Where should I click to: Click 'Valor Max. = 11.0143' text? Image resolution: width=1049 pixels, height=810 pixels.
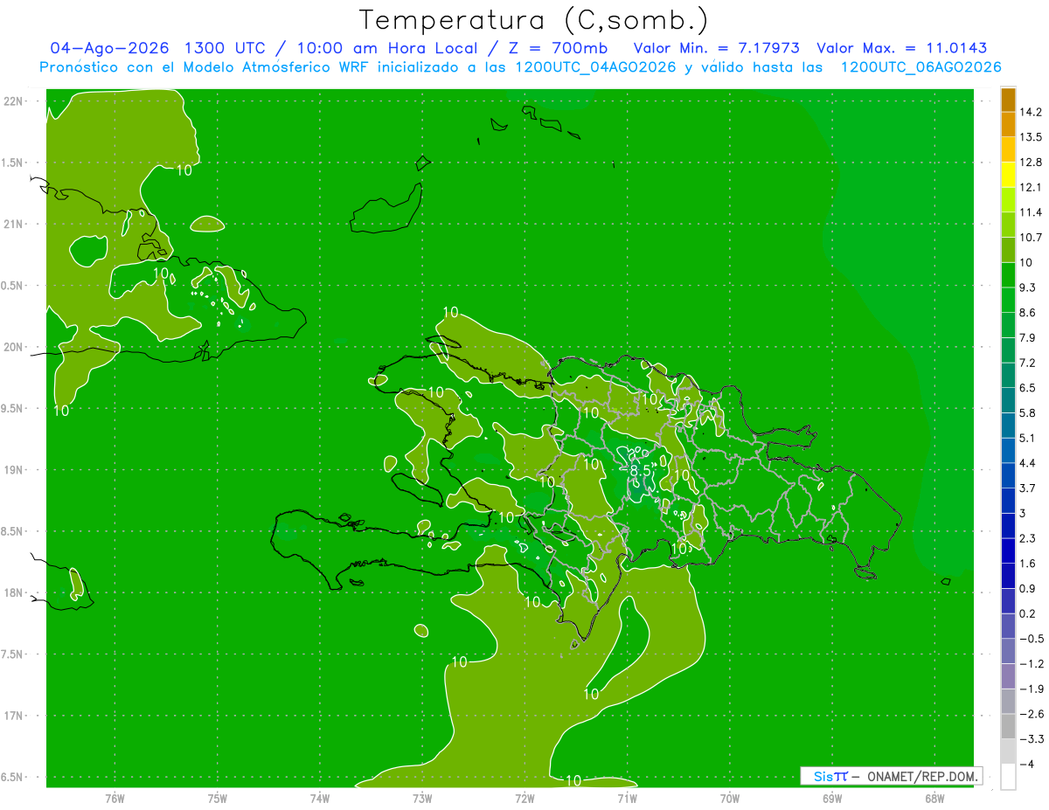coord(902,48)
